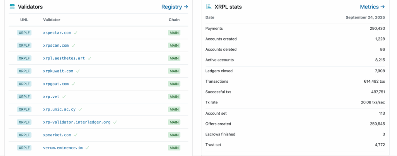Open the Registry link
The height and width of the screenshot is (156, 397).
pyautogui.click(x=174, y=7)
